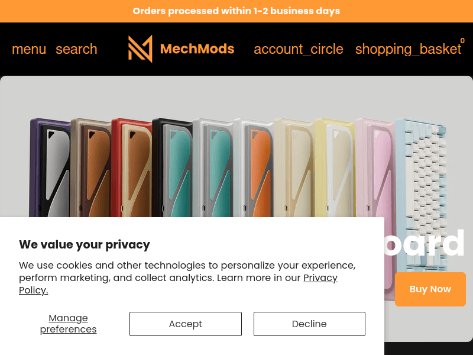Open the menu icon in header
This screenshot has height=355, width=473.
tap(29, 49)
